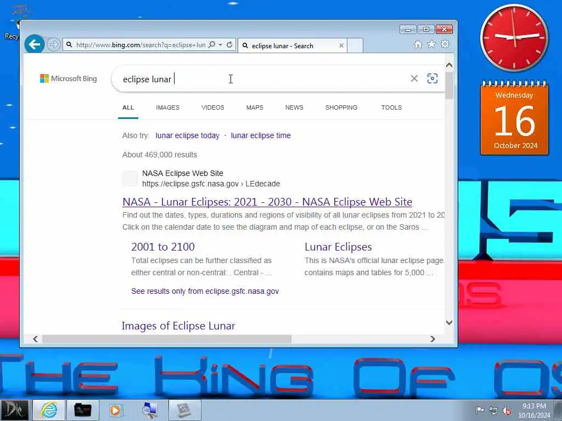Screen dimensions: 562x421
Task: Select the ALL results tab
Action: click(128, 107)
